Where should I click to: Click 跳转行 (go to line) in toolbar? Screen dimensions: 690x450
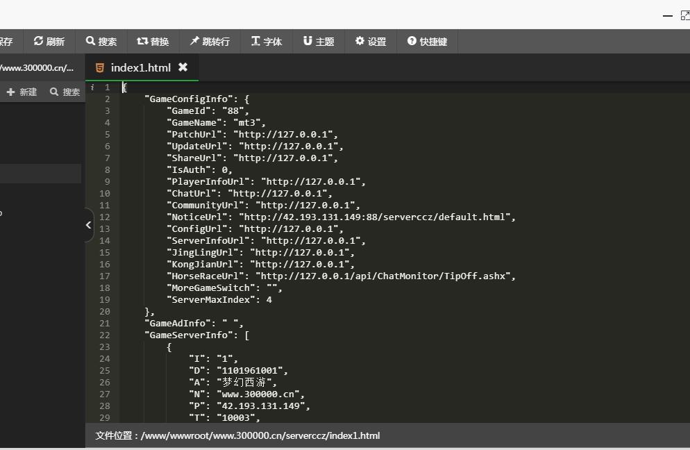(210, 42)
